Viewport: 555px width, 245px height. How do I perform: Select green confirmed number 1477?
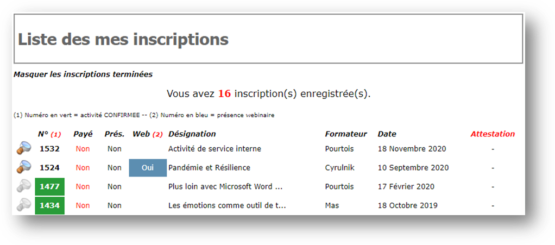(x=49, y=186)
